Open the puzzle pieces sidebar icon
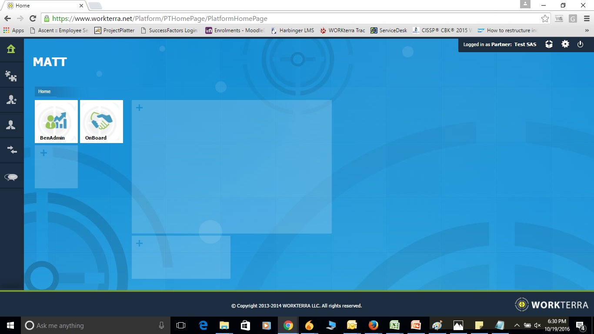 (11, 76)
